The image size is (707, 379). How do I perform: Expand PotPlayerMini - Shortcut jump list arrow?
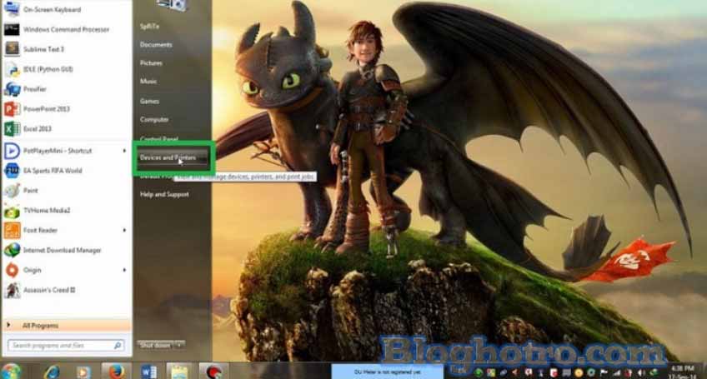pyautogui.click(x=125, y=151)
